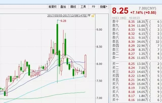Viewport: 162px width, 103px height.
Task: Click the order count 32 at 卖五
Action: pos(158,42)
